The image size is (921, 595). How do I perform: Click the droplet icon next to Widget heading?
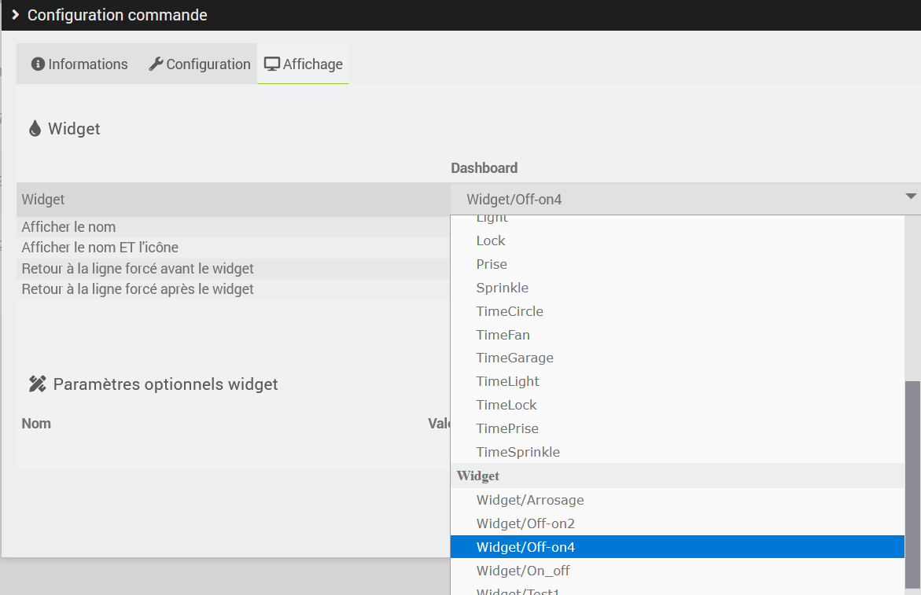click(35, 129)
